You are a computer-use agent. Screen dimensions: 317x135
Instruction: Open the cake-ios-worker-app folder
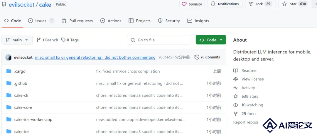tap(33, 119)
